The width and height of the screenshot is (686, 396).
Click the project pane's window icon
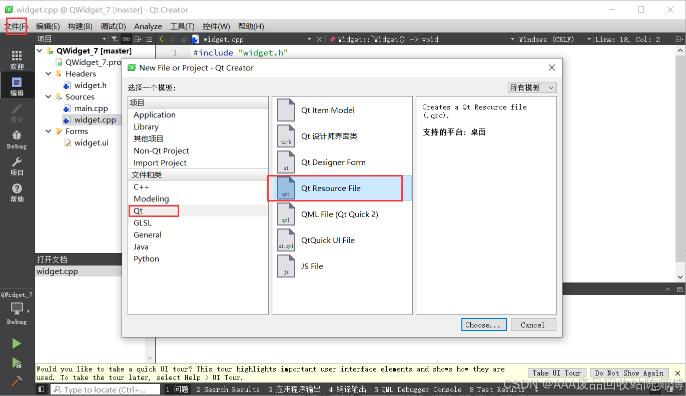point(149,39)
